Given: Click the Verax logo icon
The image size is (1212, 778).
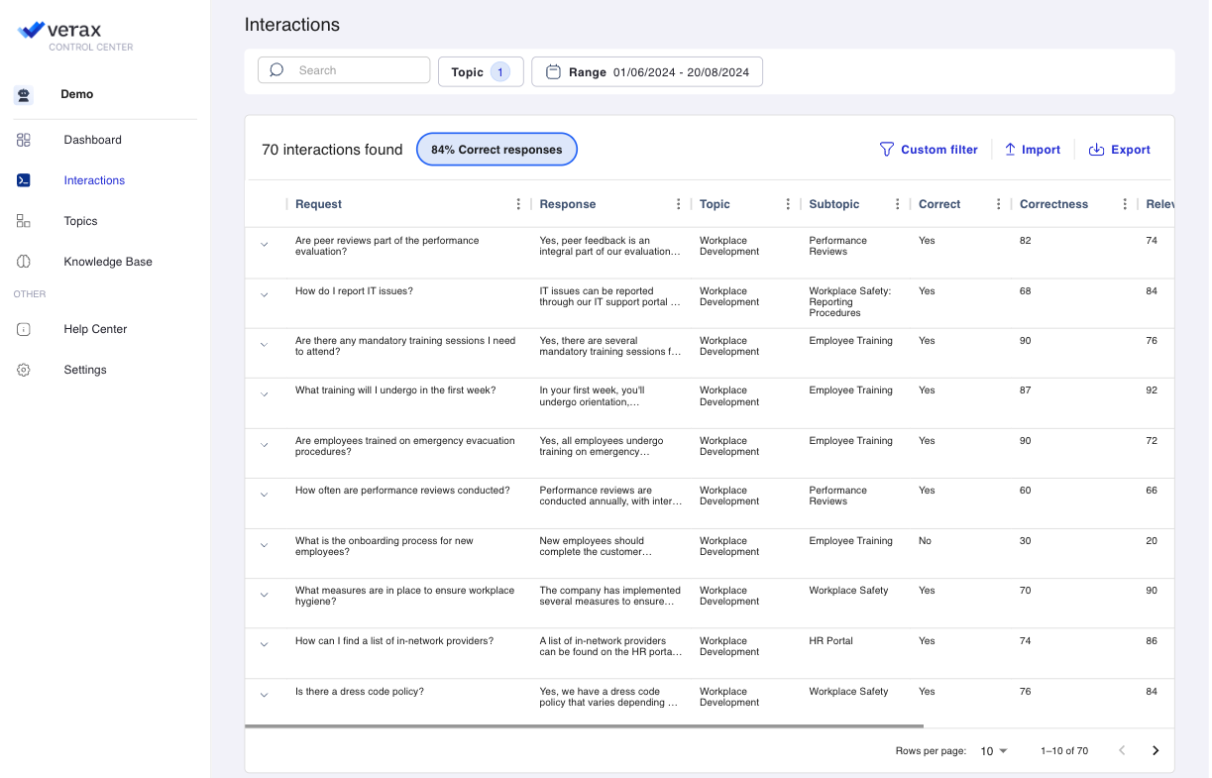Looking at the screenshot, I should [32, 31].
